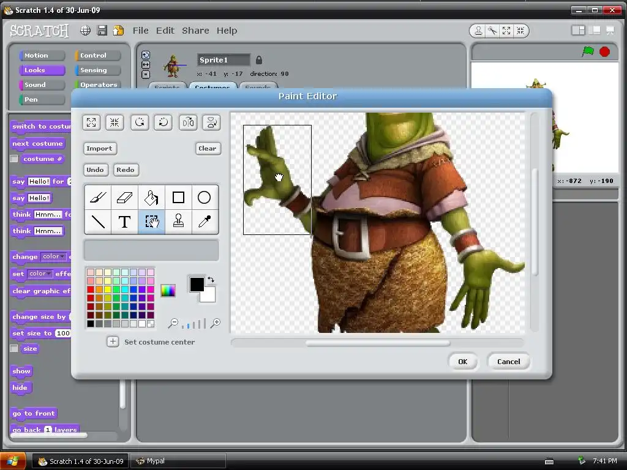
Task: Open the color dropdown in set effect block
Action: tap(40, 274)
